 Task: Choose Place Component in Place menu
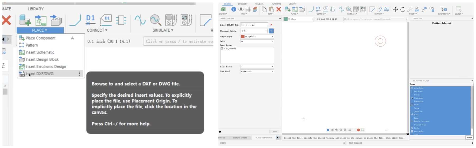coord(51,38)
